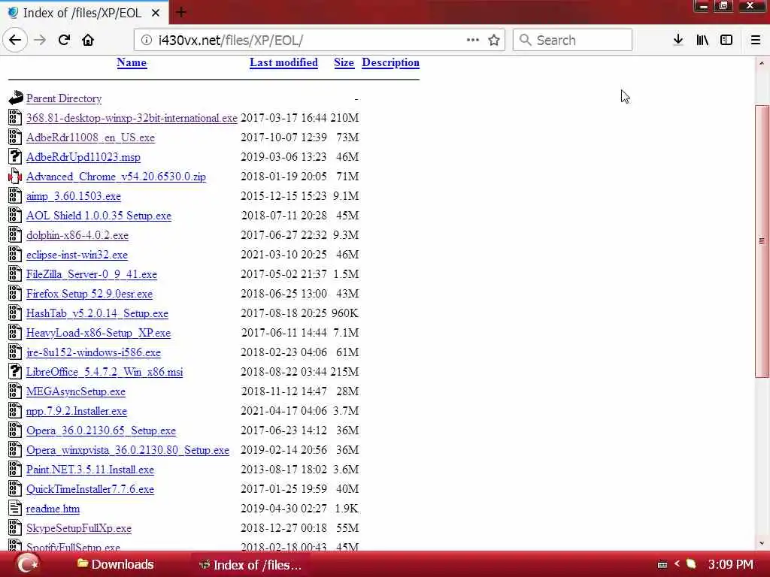Download Firefox Setup 52.9.0esr.exe
The height and width of the screenshot is (577, 770).
point(89,294)
